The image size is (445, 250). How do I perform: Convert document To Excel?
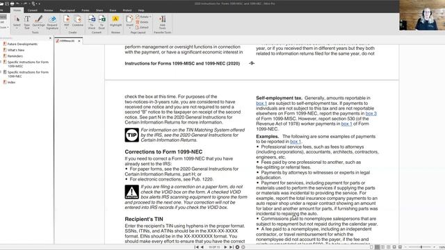(x=102, y=22)
